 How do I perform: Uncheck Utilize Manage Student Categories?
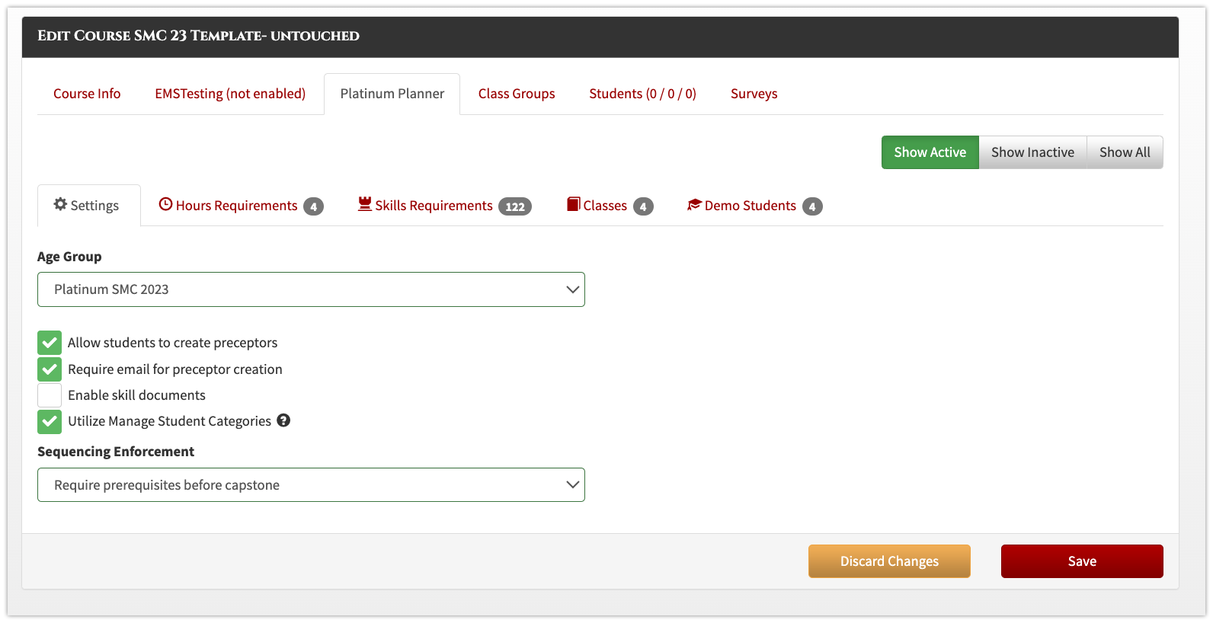point(50,421)
